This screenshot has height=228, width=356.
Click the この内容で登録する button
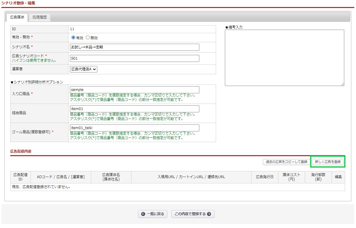[x=193, y=214]
